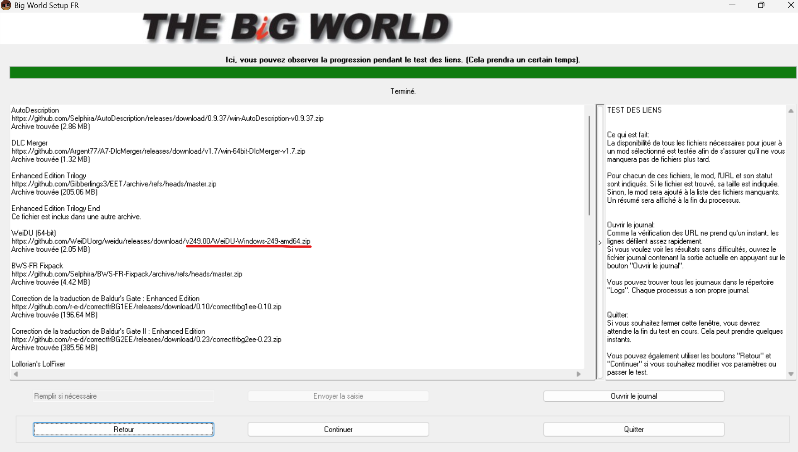Click the Envoyer la saisie button
The image size is (798, 452).
(x=338, y=396)
